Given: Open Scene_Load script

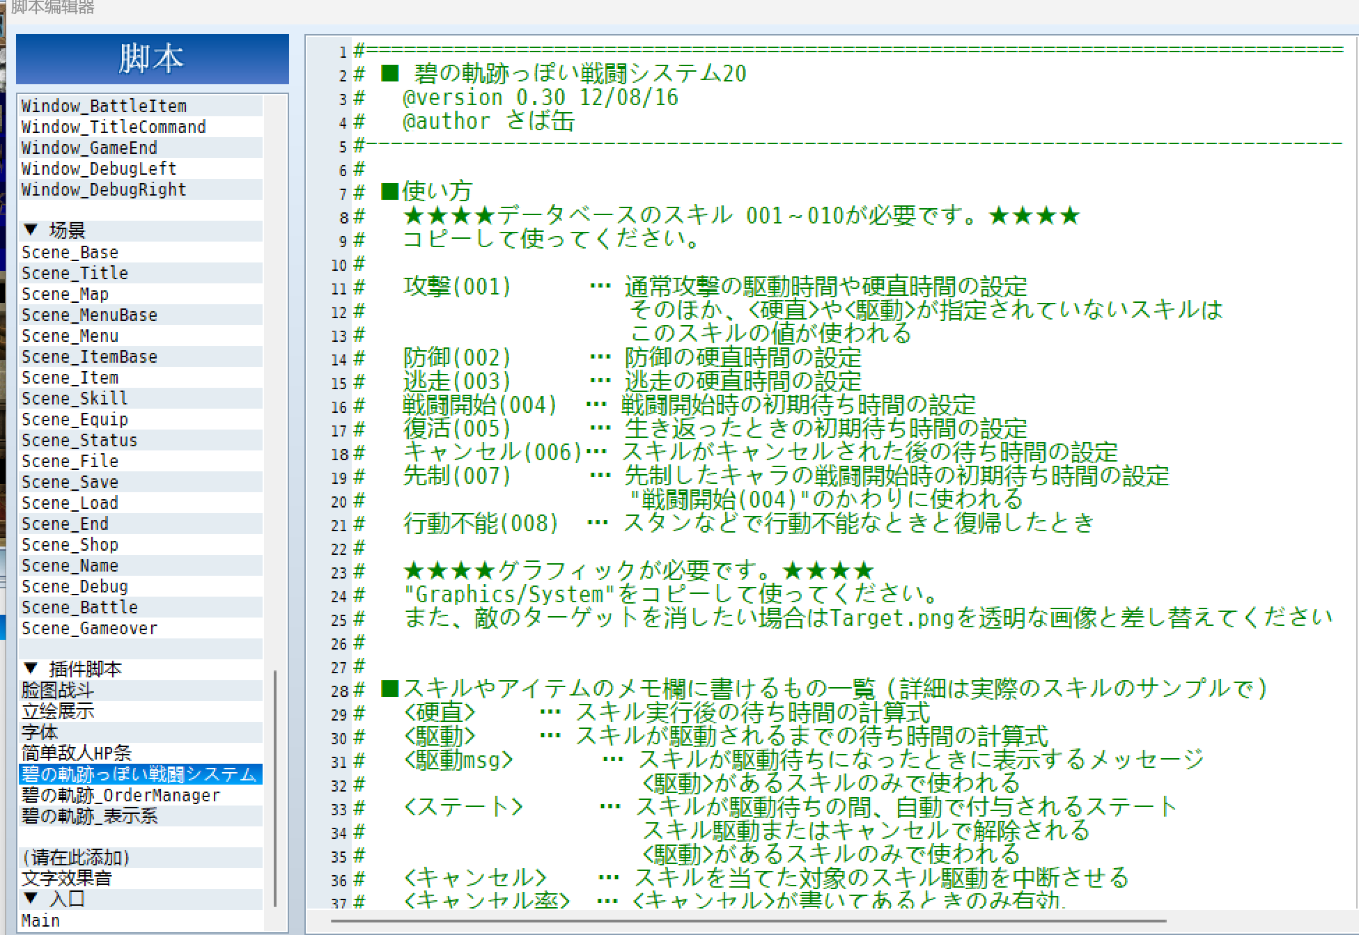Looking at the screenshot, I should pyautogui.click(x=141, y=503).
